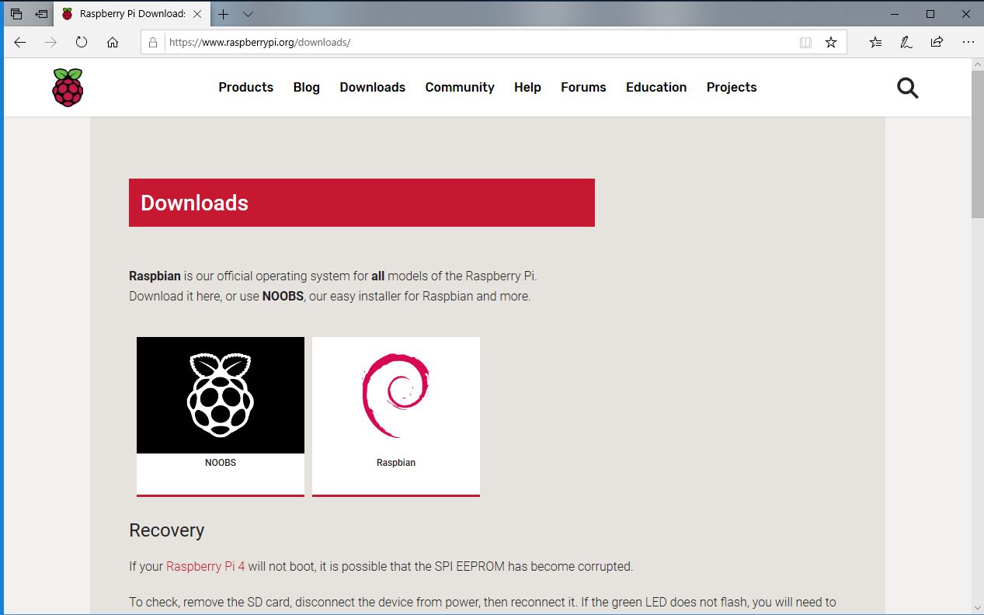Open the NOOBS download tile image
Image resolution: width=984 pixels, height=615 pixels.
(221, 395)
